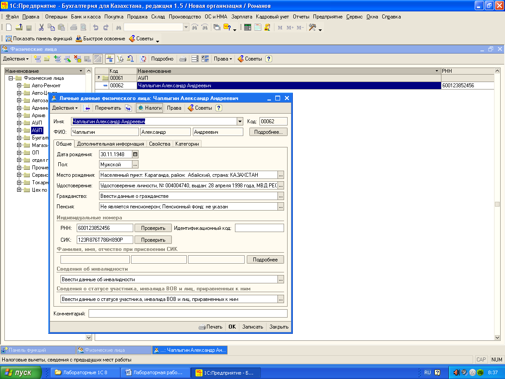Click Add new group folder icon
Viewport: 505px width, 379px height.
(47, 59)
